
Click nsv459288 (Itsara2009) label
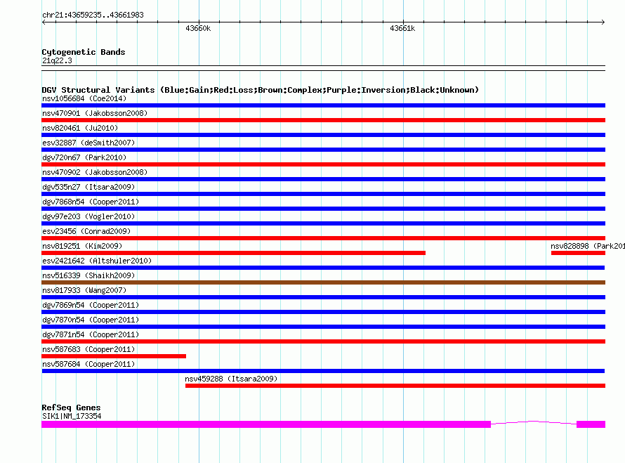pos(231,379)
